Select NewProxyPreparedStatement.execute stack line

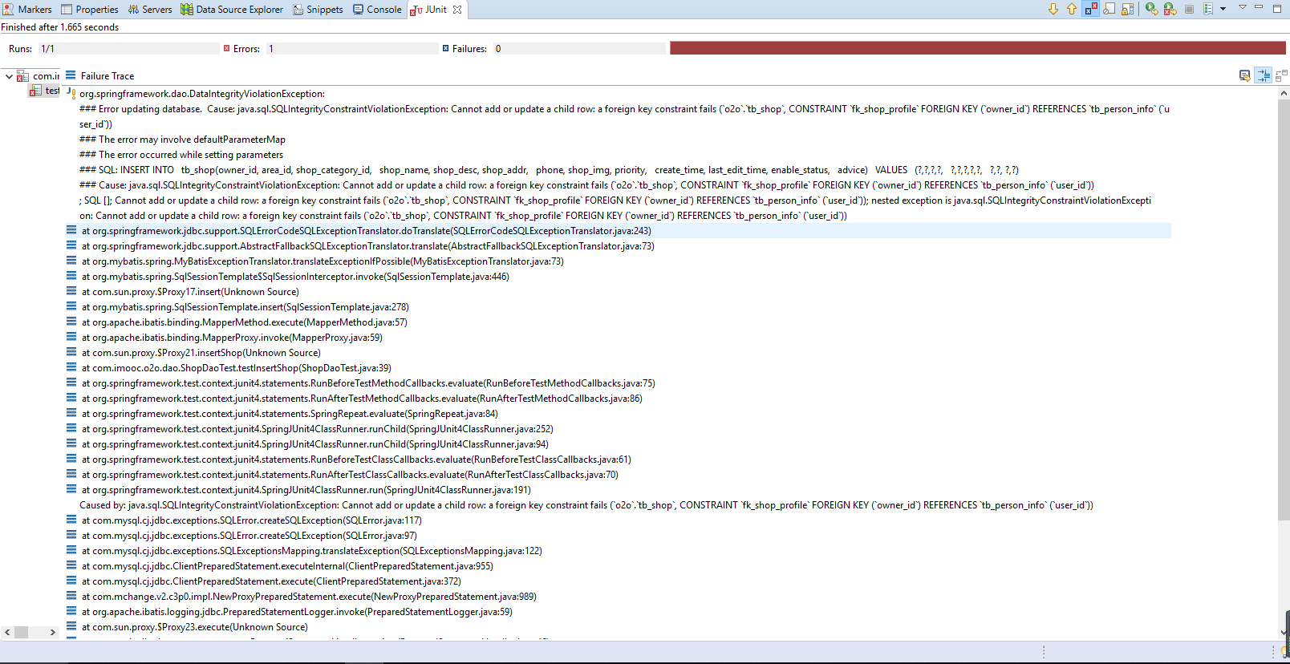309,597
